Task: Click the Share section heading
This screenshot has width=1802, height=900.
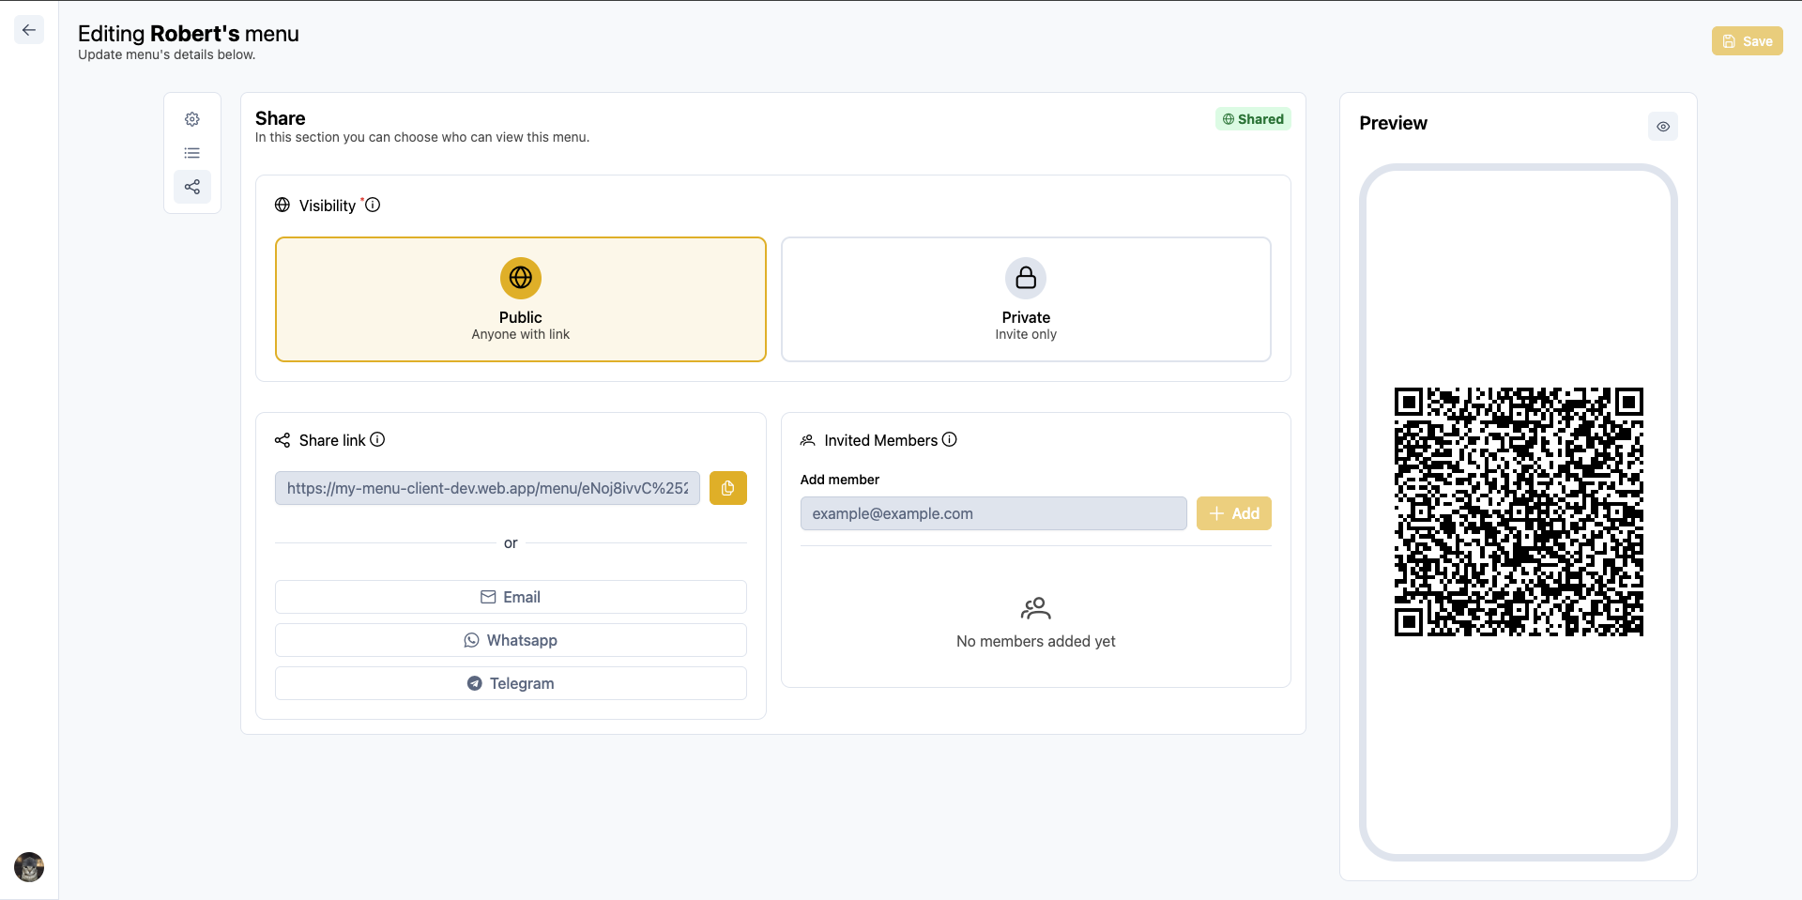Action: click(281, 118)
